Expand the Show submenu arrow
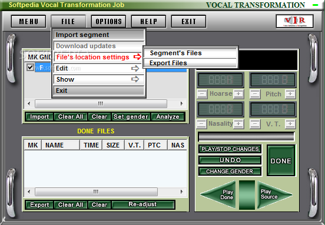The image size is (325, 225). pyautogui.click(x=135, y=79)
